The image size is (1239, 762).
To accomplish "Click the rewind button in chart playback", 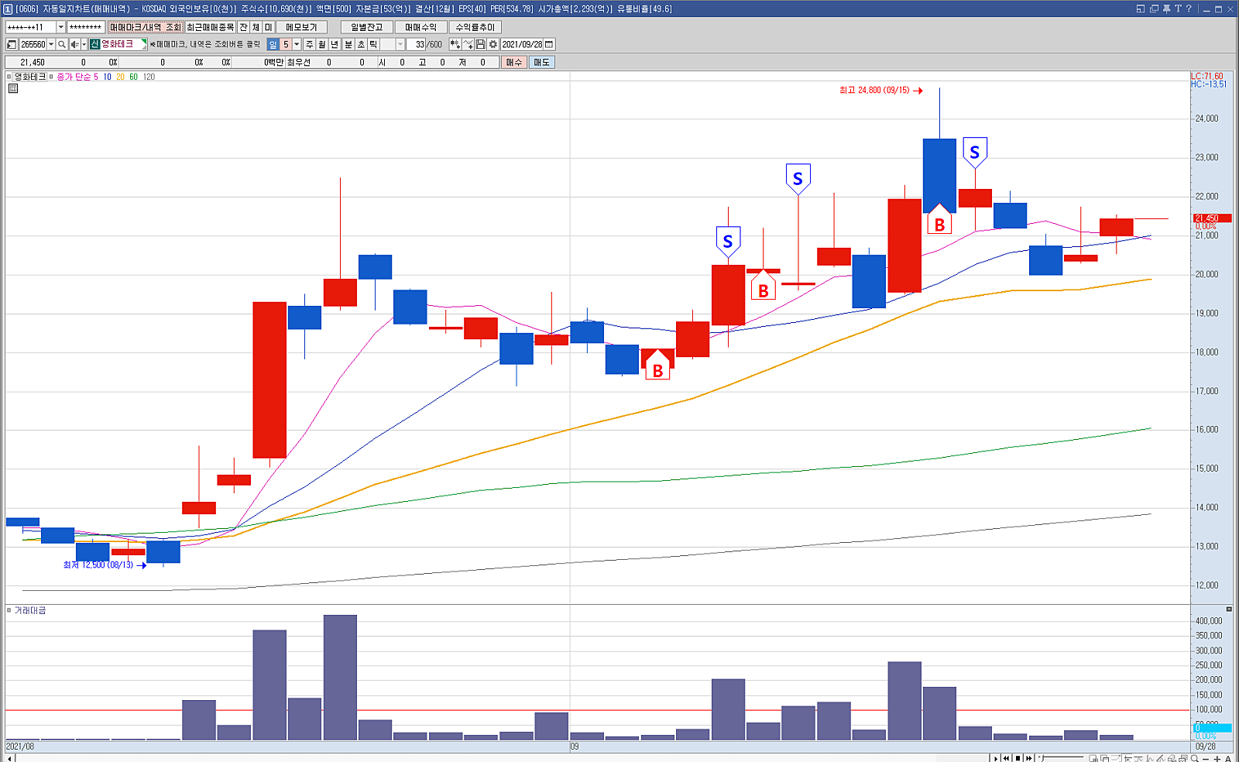I will pos(1007,758).
